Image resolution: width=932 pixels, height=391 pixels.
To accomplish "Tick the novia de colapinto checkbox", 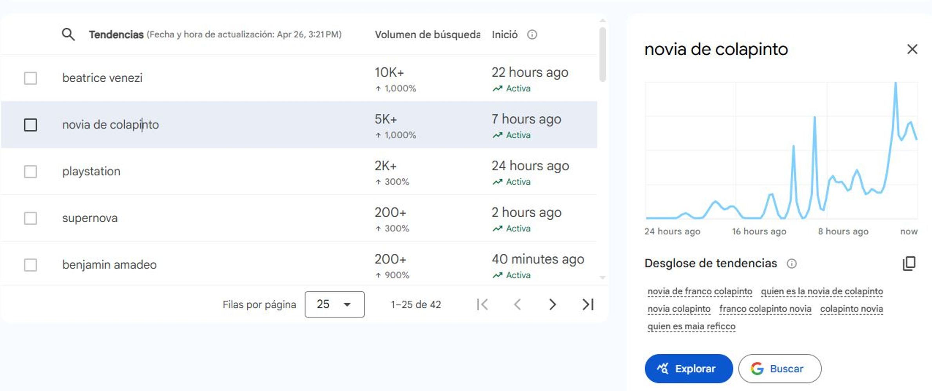I will point(31,125).
